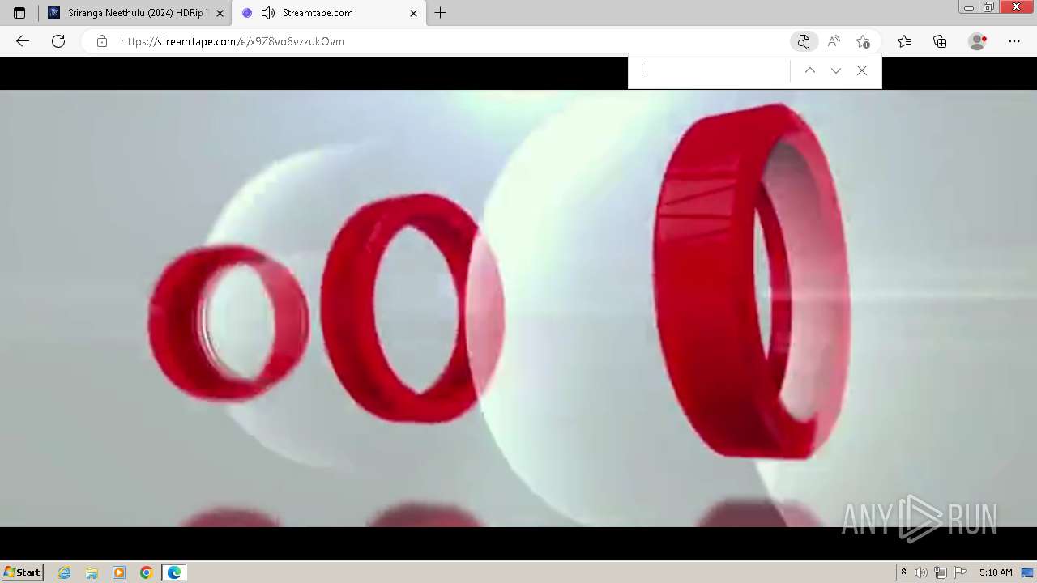Screen dimensions: 1037x583
Task: Mute the Streamtape.com tab audio icon
Action: 268,13
